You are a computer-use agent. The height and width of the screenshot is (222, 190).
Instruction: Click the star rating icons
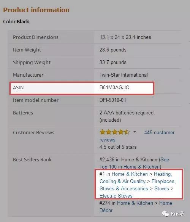114,132
